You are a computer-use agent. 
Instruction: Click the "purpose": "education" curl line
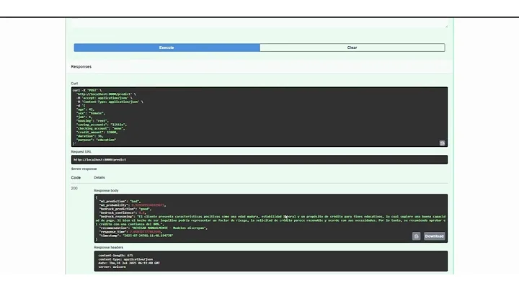(96, 140)
